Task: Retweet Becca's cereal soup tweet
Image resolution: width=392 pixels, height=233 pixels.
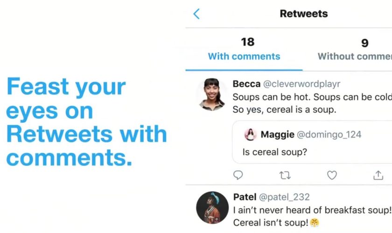Action: 285,175
